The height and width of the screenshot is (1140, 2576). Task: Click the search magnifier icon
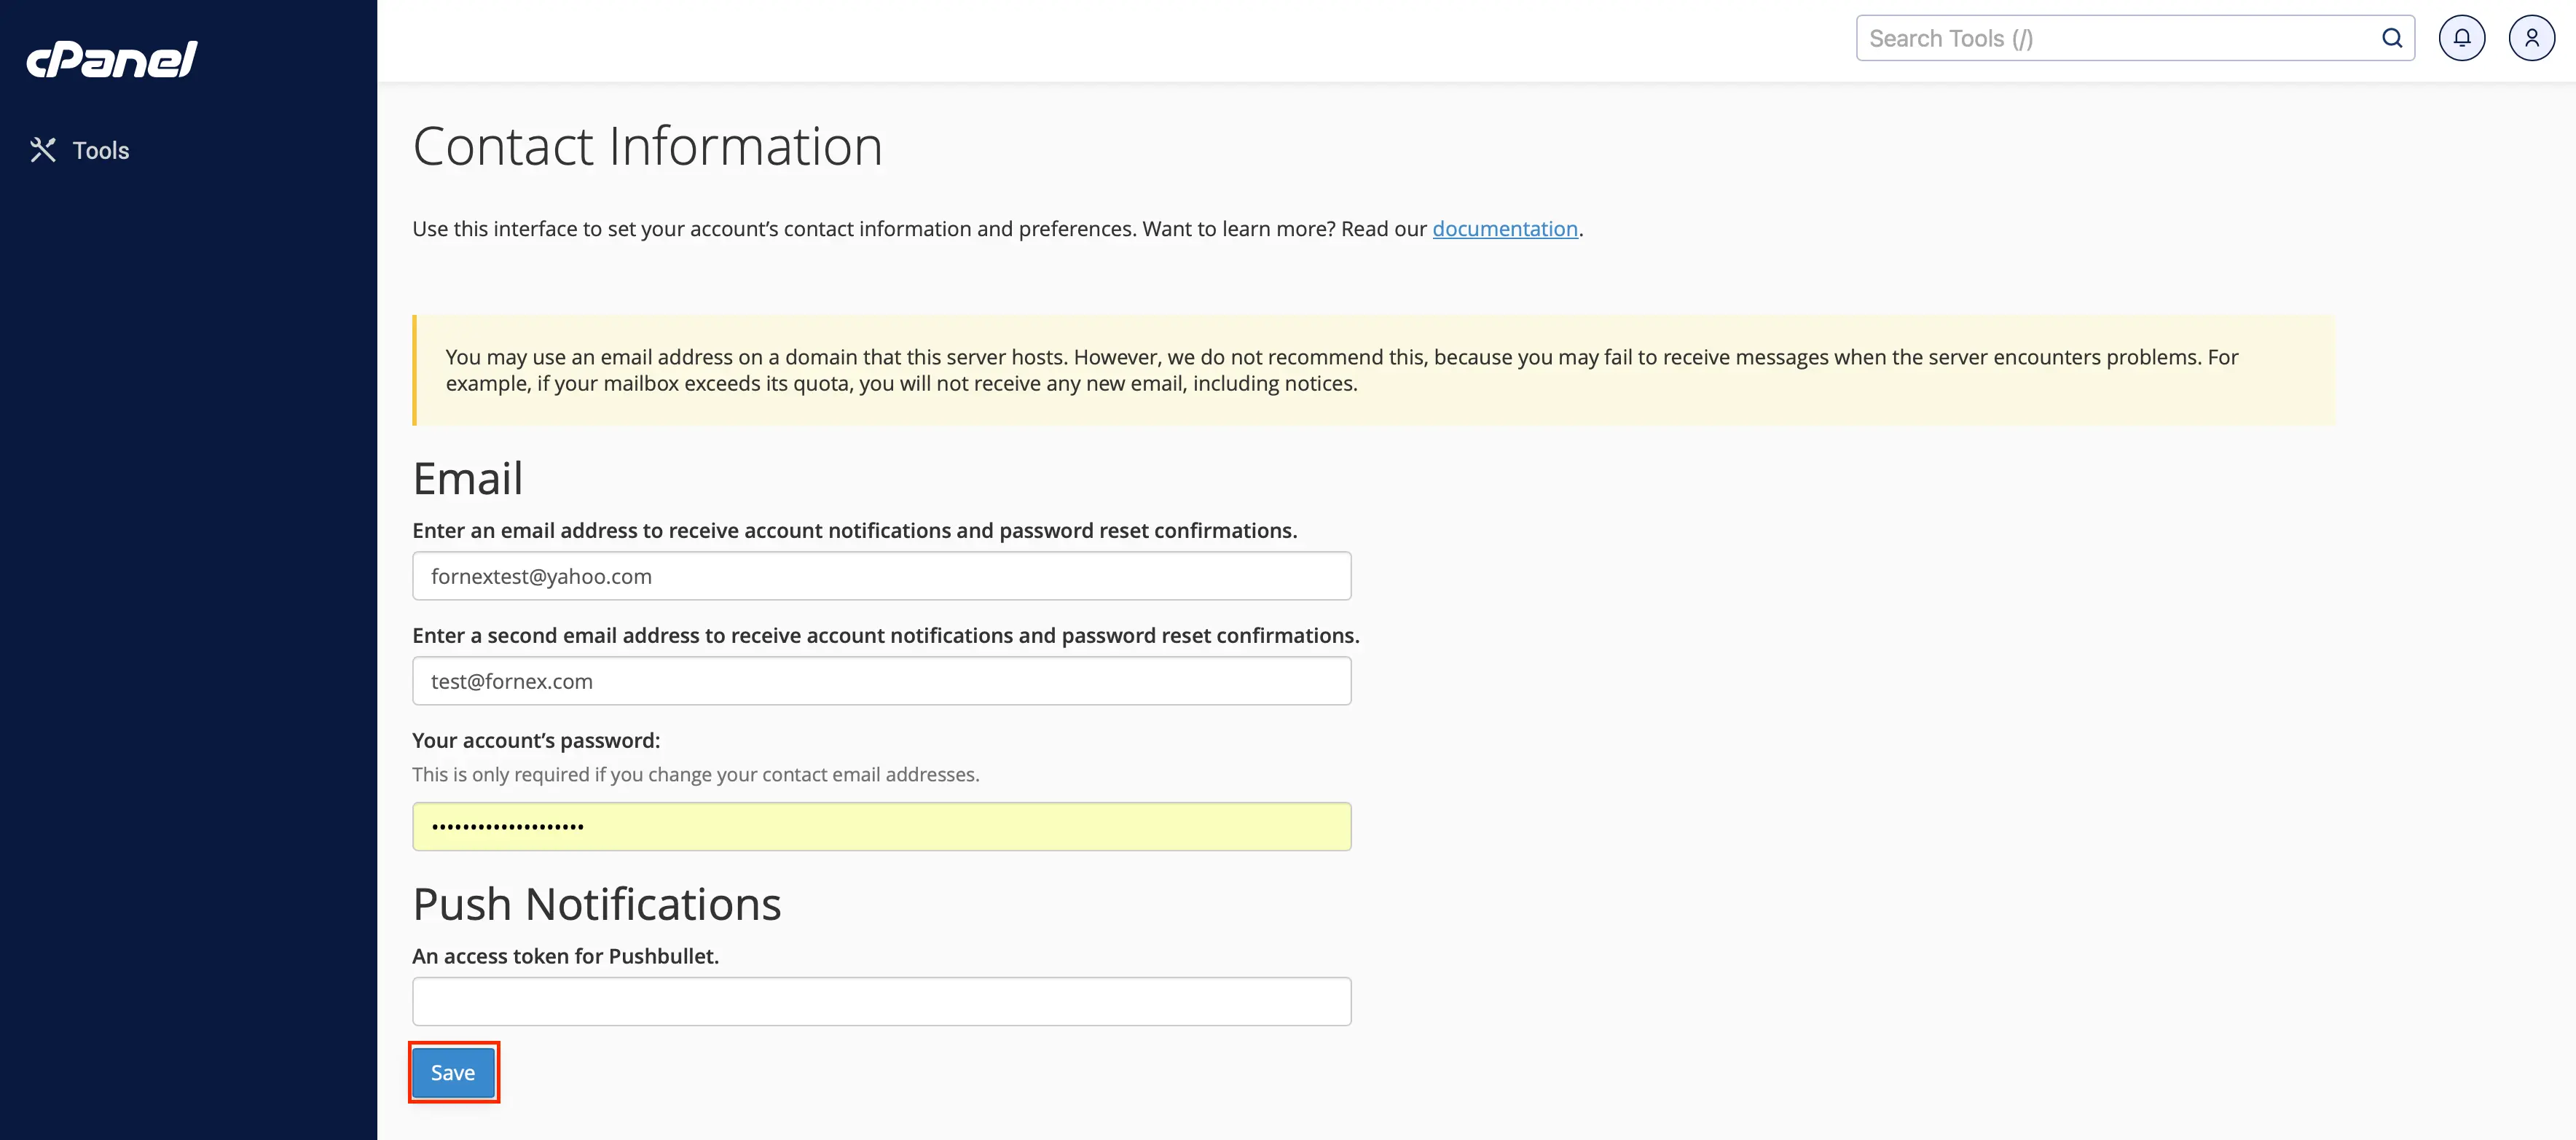pyautogui.click(x=2391, y=38)
